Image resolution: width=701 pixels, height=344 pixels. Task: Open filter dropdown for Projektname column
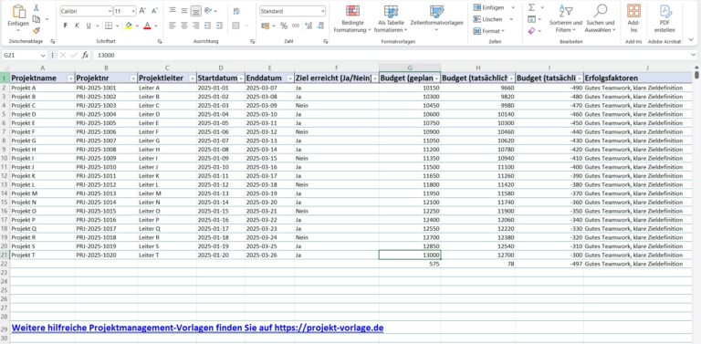coord(70,78)
